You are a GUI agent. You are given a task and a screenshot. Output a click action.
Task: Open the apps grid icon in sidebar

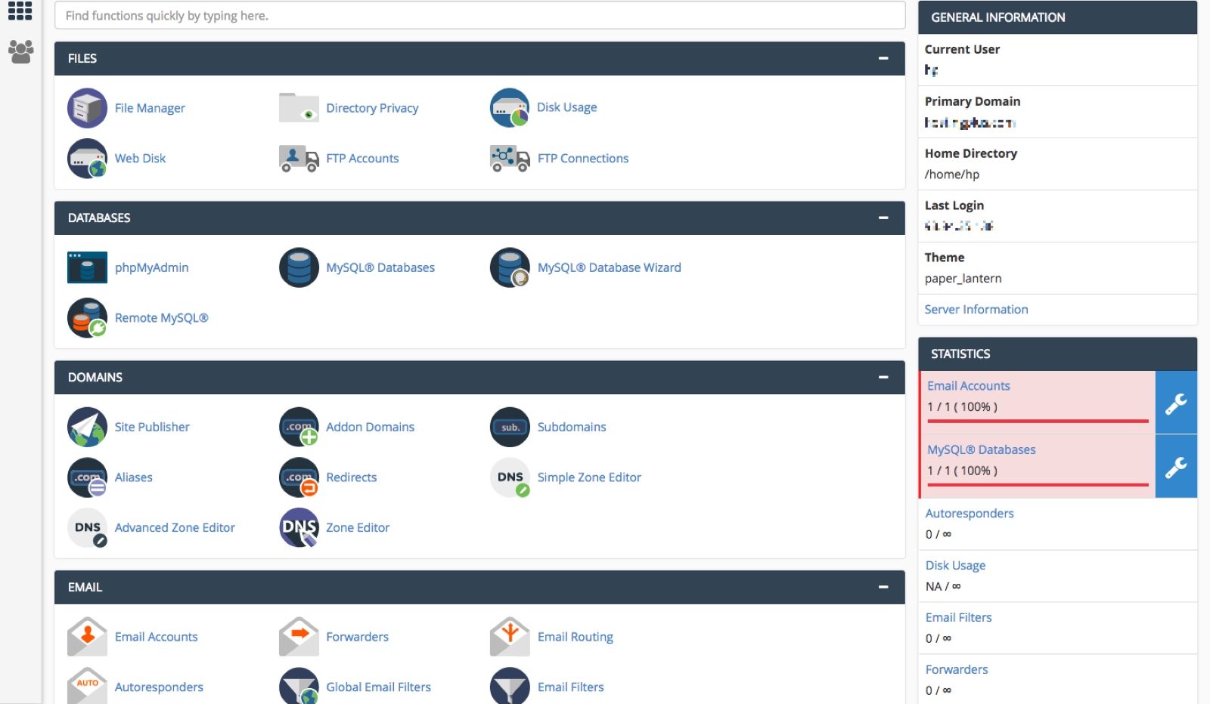click(20, 11)
